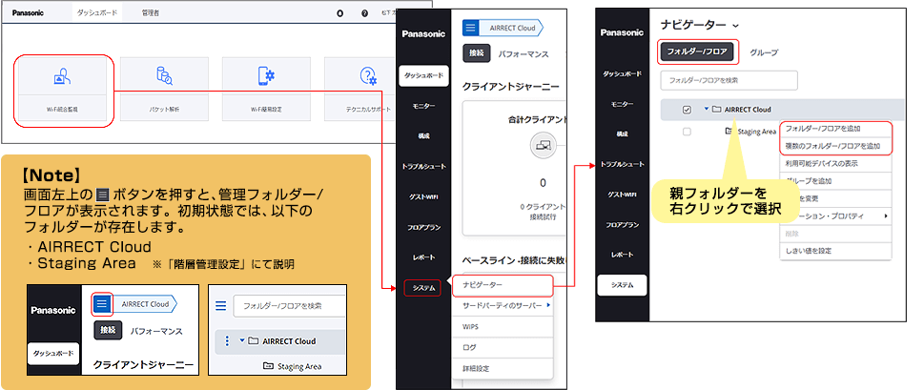
Task: Switch to the フォルダー/フロア tab
Action: [x=698, y=51]
